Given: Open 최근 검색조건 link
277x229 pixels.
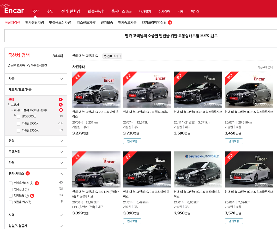Looking at the screenshot, I should tap(37, 66).
